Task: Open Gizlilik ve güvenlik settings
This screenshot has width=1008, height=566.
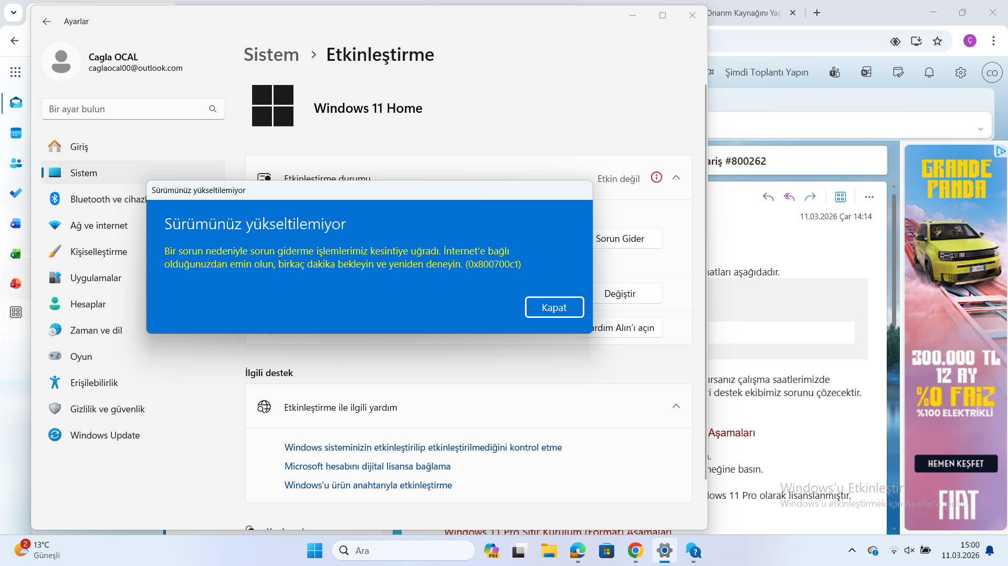Action: pyautogui.click(x=133, y=409)
